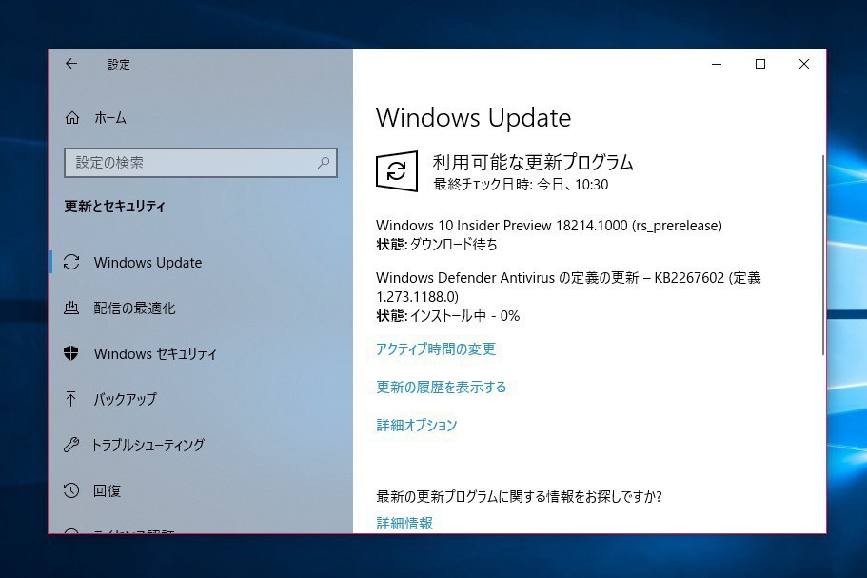Click the 配信の最適化 delivery icon

[x=71, y=308]
